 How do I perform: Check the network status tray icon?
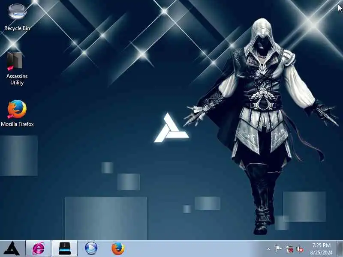point(290,249)
